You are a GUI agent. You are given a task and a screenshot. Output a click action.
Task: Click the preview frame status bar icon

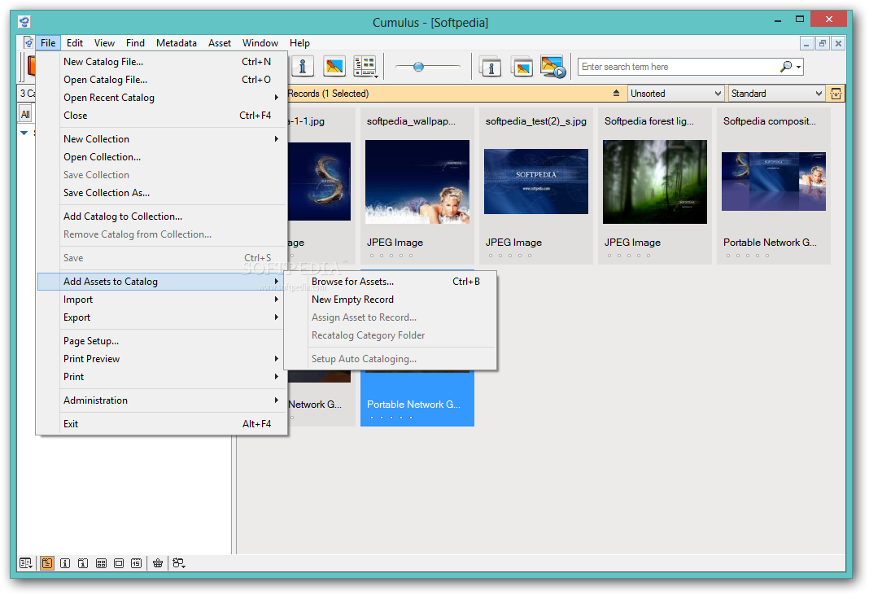click(119, 562)
